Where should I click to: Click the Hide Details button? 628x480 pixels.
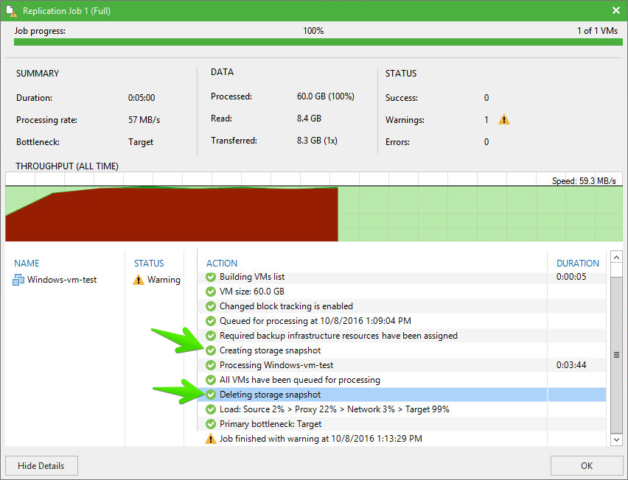(41, 465)
